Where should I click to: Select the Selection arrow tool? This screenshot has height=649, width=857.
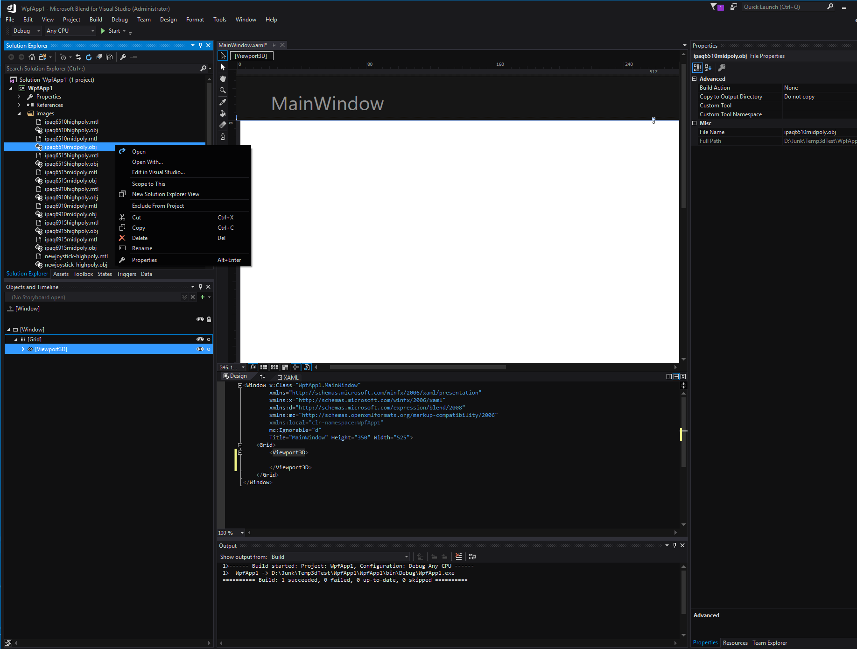(x=223, y=56)
